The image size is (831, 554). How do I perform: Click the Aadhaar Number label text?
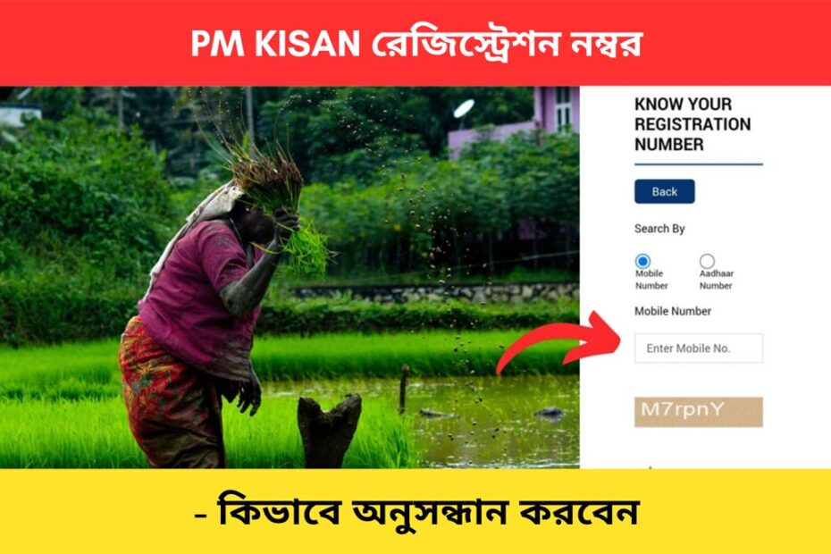click(x=716, y=280)
